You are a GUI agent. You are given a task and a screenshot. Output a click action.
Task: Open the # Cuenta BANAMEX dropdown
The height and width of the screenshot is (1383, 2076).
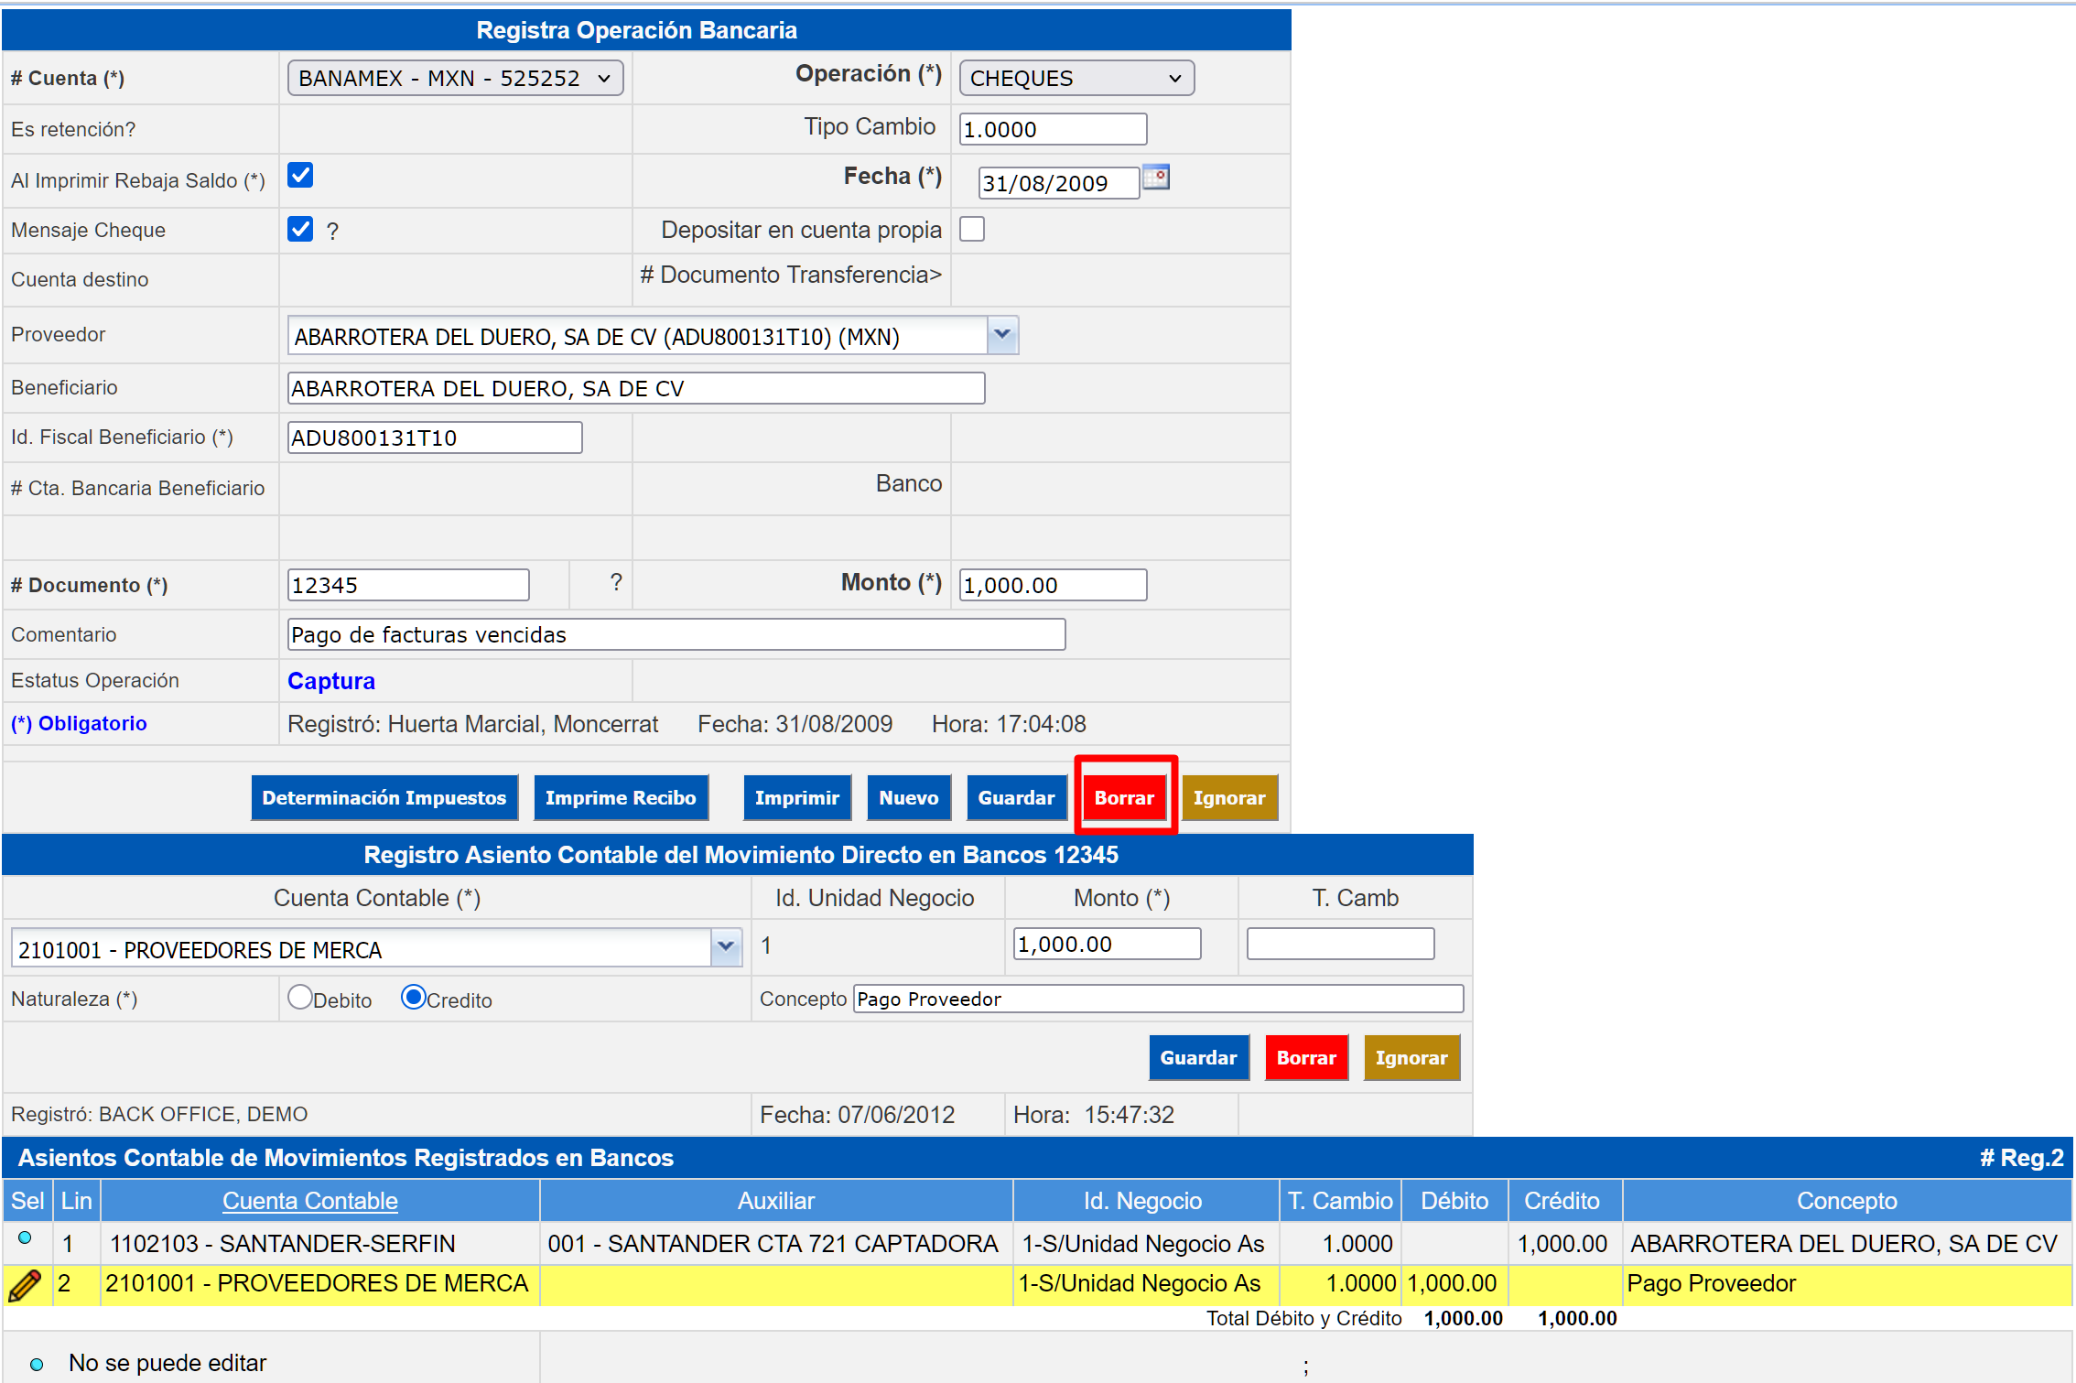click(455, 79)
